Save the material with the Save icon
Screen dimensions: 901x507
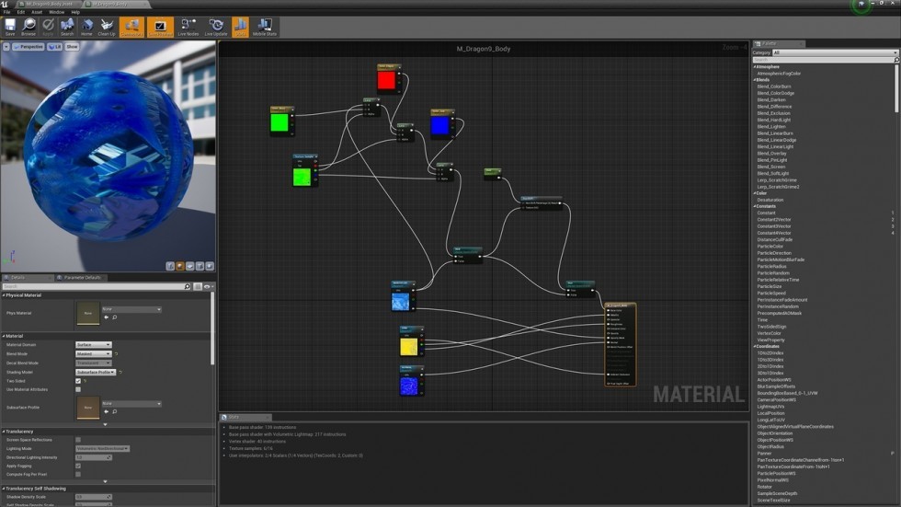(x=10, y=27)
